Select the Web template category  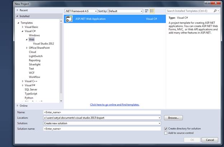[x=32, y=39]
